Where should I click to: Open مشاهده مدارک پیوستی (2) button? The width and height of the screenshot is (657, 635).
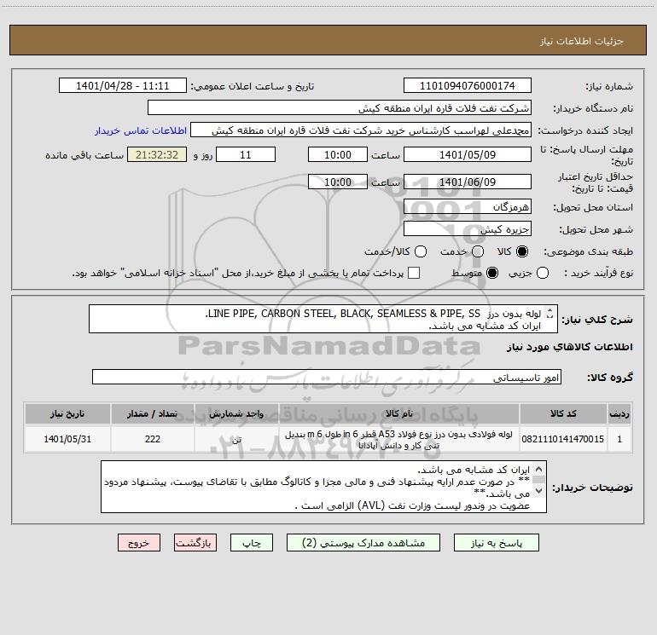coord(363,543)
